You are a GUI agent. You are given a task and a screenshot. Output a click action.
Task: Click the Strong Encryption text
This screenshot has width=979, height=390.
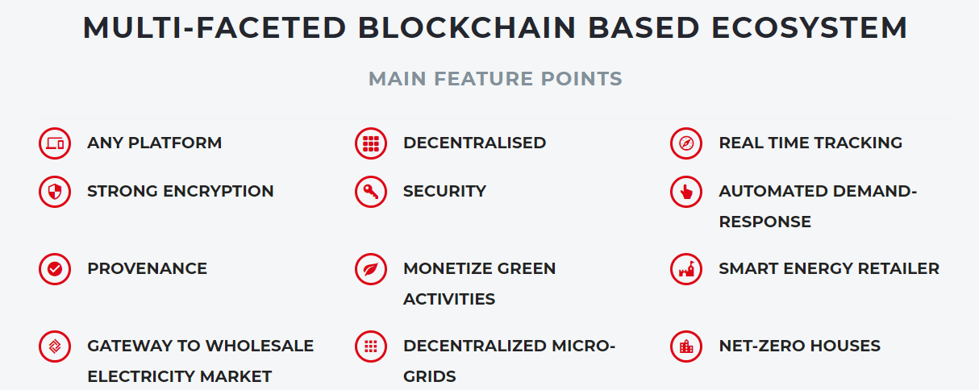[181, 191]
